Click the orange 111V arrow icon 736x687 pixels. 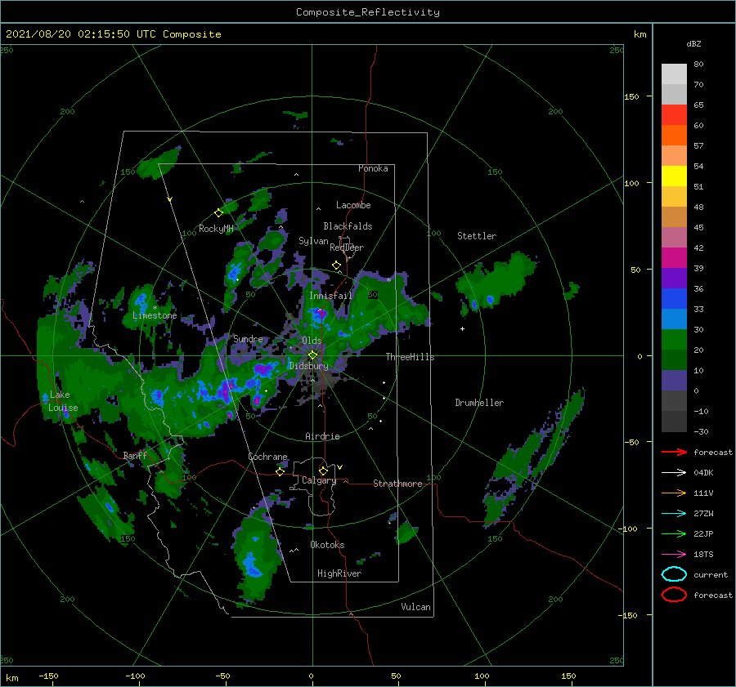(674, 493)
